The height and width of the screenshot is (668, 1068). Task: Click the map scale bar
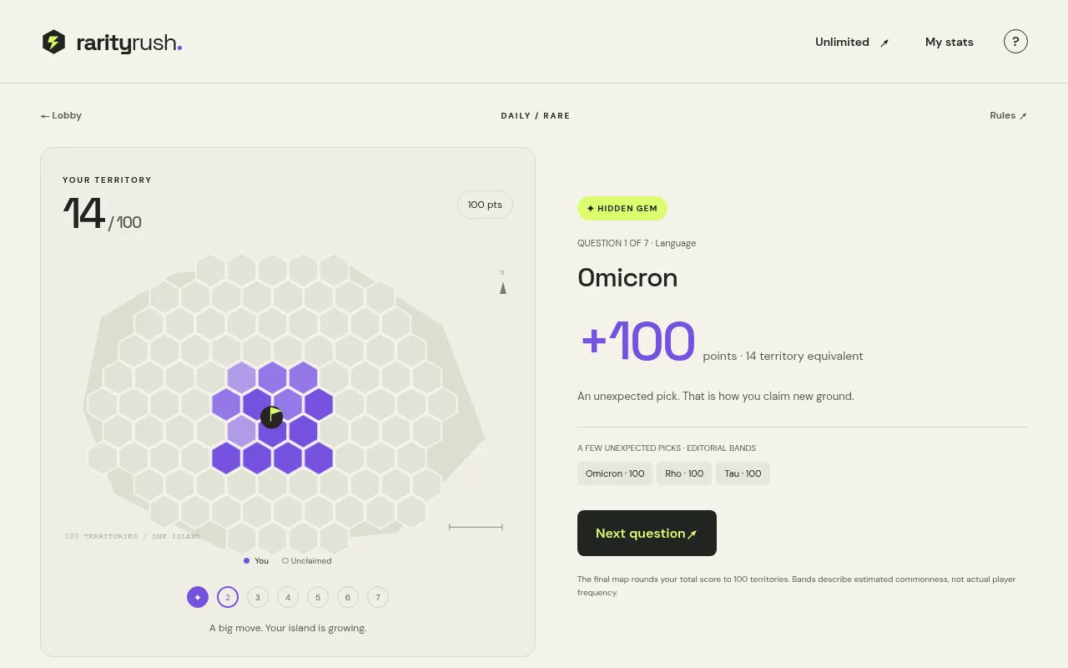(x=476, y=527)
